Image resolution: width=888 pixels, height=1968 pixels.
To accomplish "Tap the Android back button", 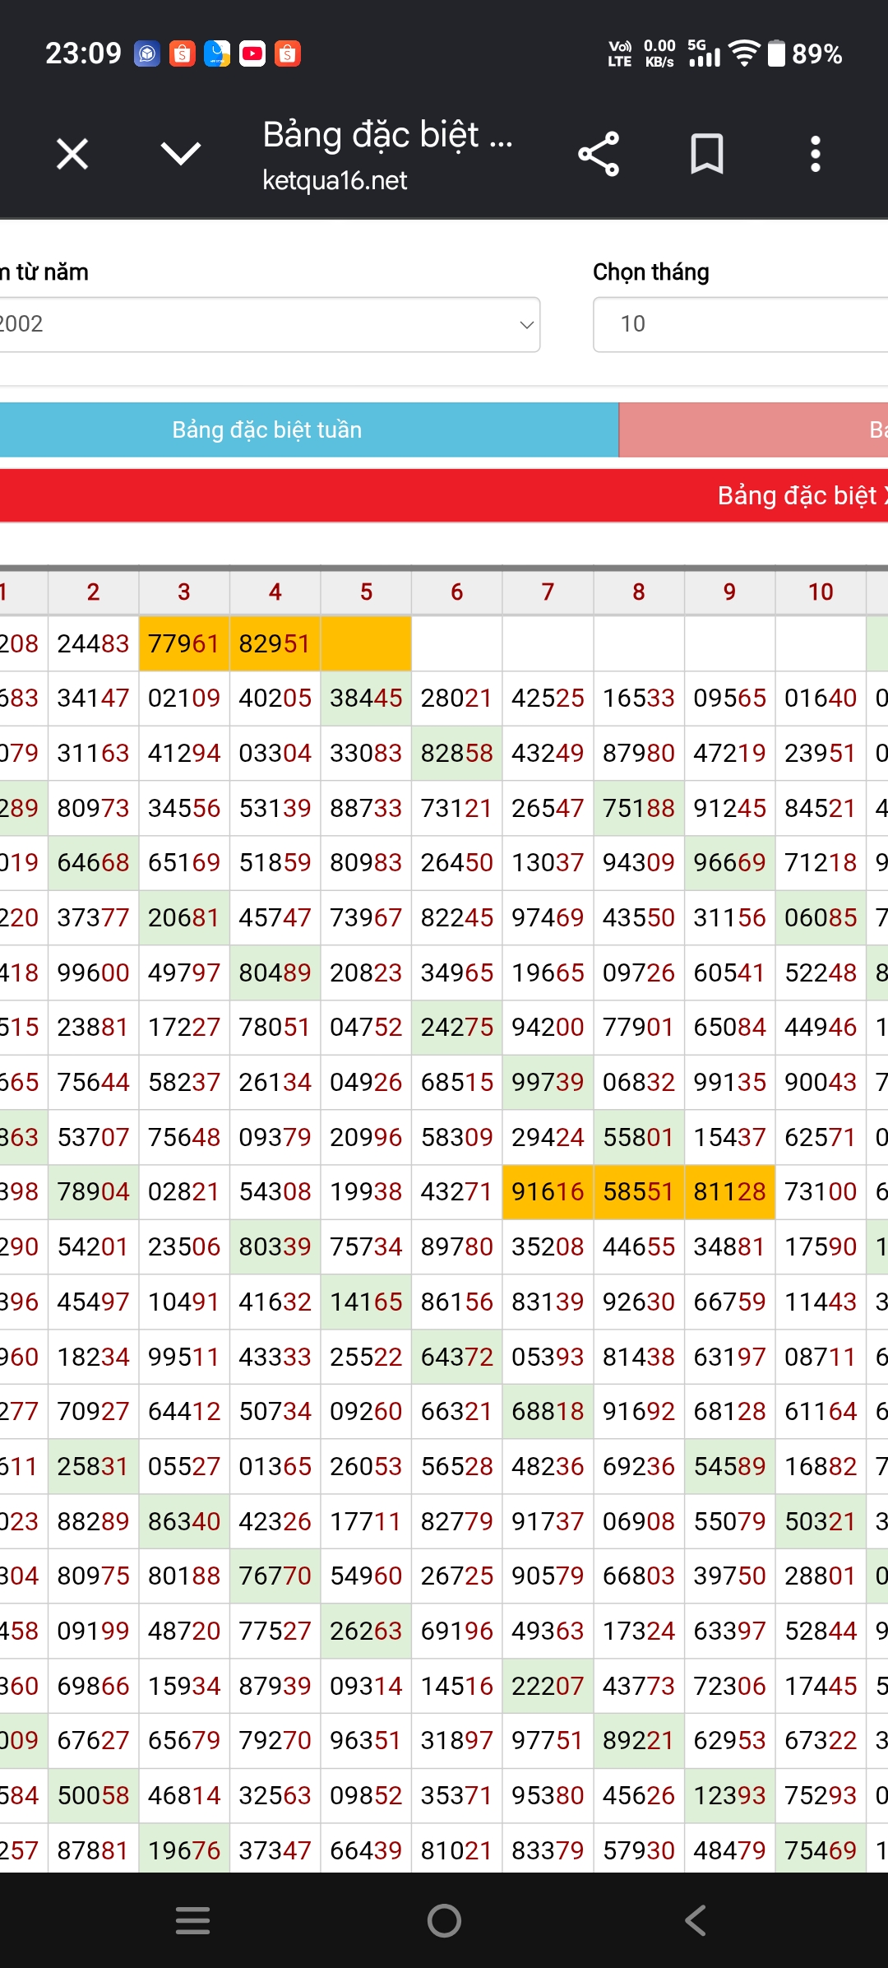I will [x=696, y=1921].
